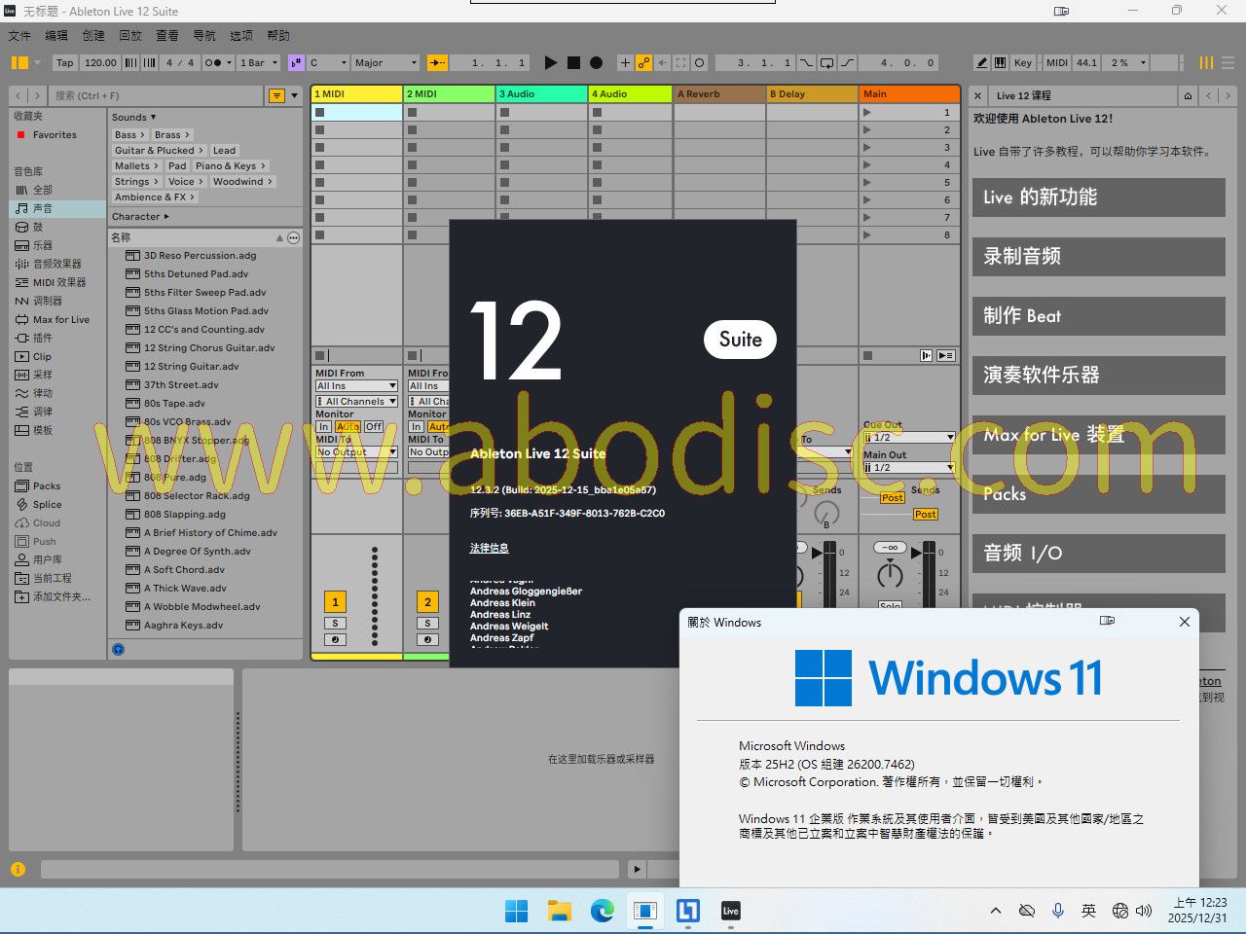Toggle the Automation Arm button
The image size is (1246, 934).
tap(643, 62)
